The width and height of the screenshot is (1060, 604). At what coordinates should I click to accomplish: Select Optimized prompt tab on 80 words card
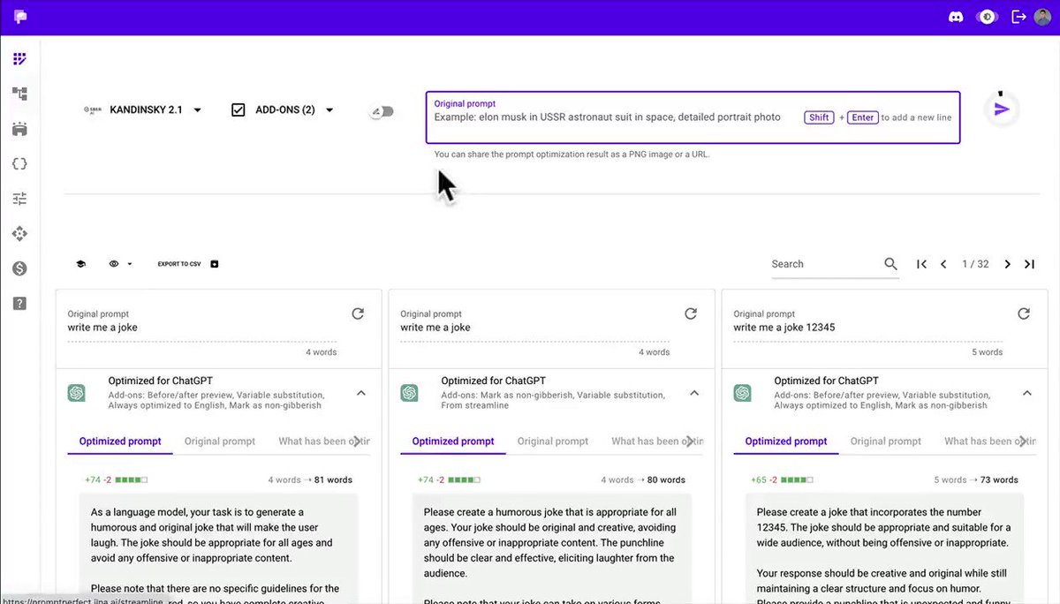pos(453,442)
